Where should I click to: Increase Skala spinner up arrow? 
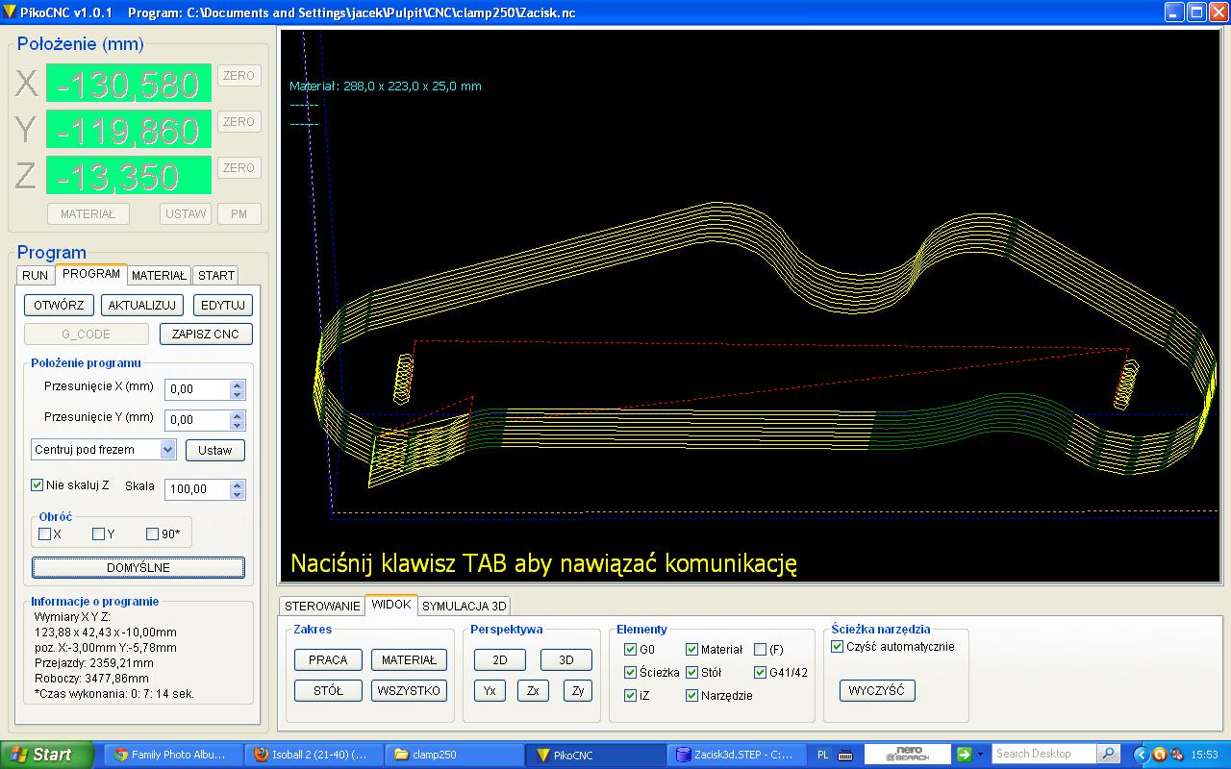238,484
